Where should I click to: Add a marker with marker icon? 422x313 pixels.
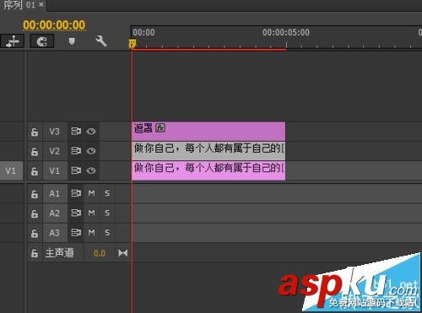72,41
